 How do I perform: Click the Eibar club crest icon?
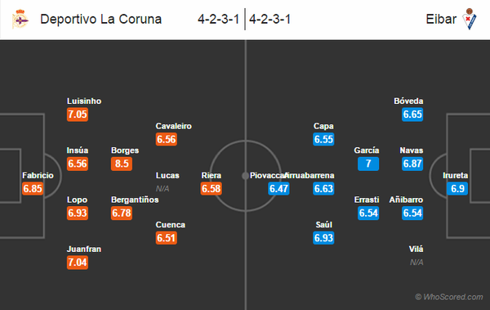pyautogui.click(x=469, y=19)
